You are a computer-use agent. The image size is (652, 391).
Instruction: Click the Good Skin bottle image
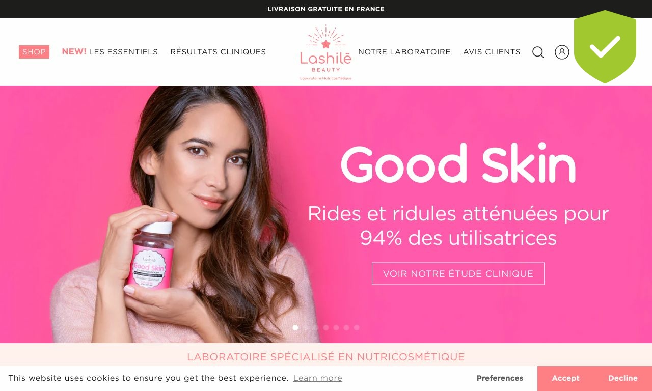click(x=153, y=256)
